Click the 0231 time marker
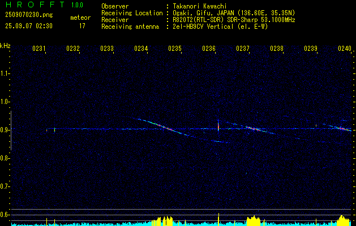 coord(39,48)
